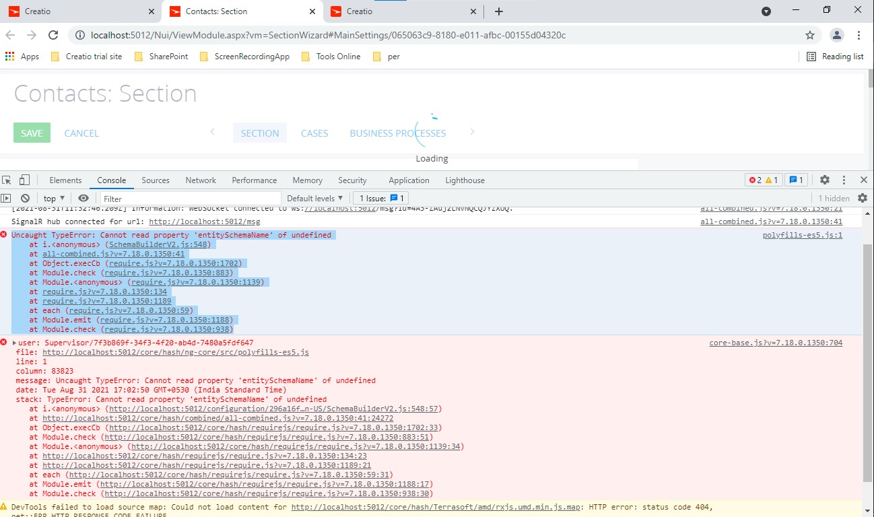Open Chrome three-dot menu
The height and width of the screenshot is (517, 874).
[x=859, y=35]
